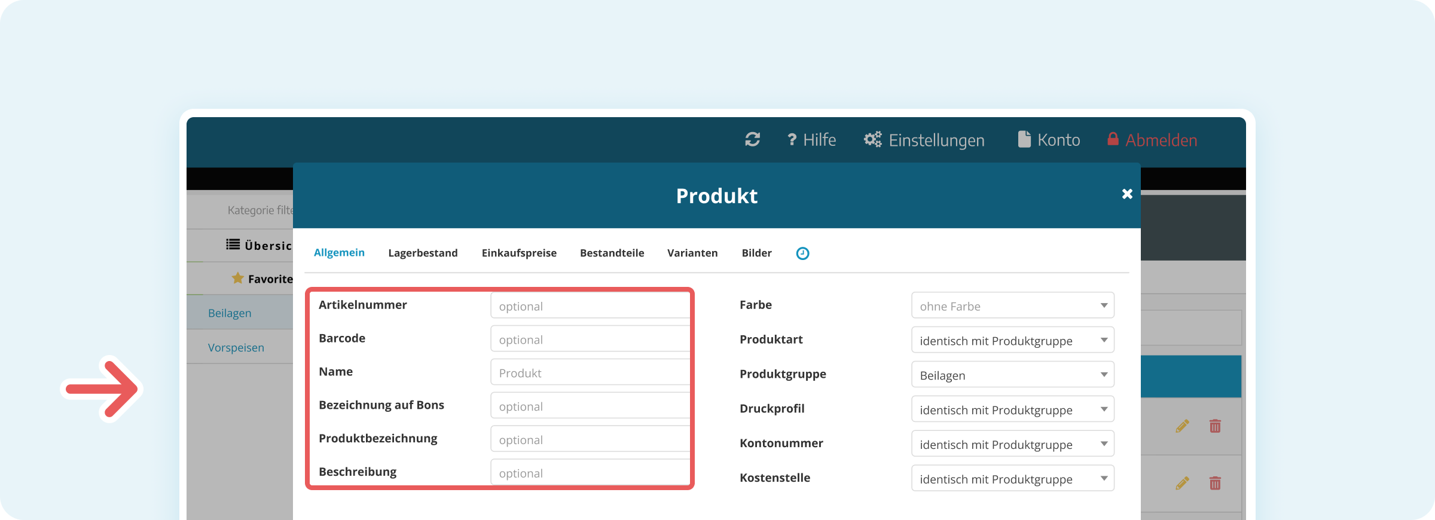Open Hilfe from the top bar
Image resolution: width=1435 pixels, height=520 pixels.
point(811,140)
